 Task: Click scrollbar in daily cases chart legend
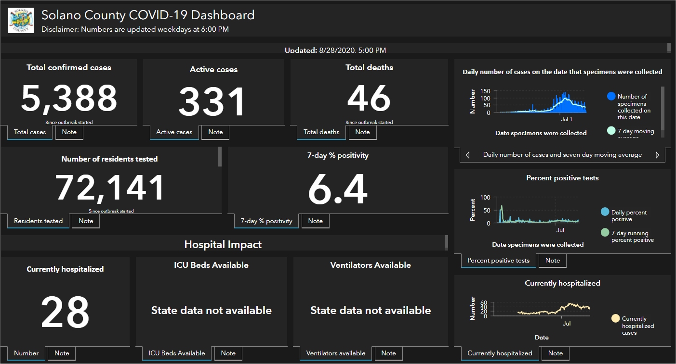[663, 108]
